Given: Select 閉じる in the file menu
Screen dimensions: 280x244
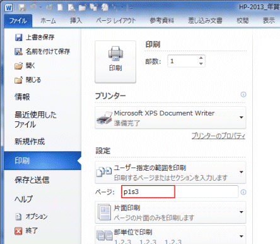Looking at the screenshot, I should click(28, 80).
